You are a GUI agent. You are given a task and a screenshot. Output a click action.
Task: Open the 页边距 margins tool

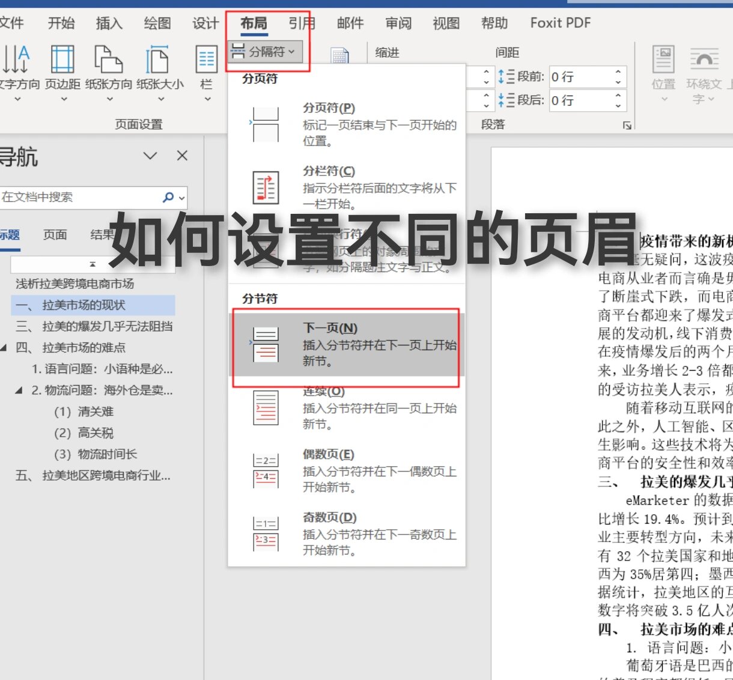pos(62,72)
